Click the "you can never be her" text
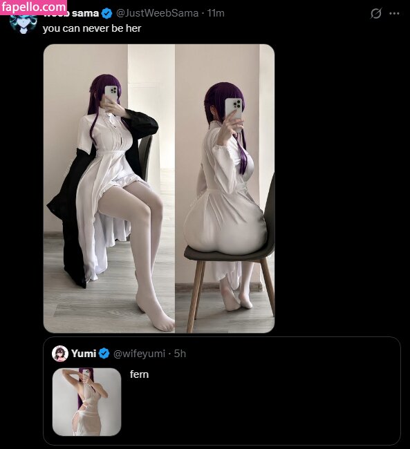 pyautogui.click(x=92, y=28)
